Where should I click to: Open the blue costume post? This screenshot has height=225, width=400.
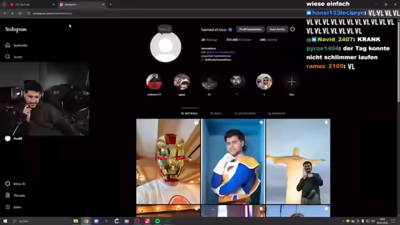click(233, 161)
